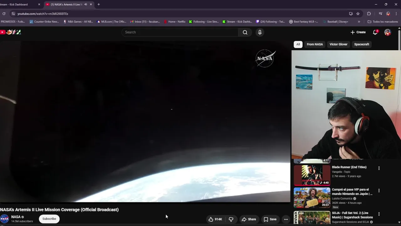The height and width of the screenshot is (226, 401).
Task: Click the install/cast icon in address bar
Action: [351, 13]
